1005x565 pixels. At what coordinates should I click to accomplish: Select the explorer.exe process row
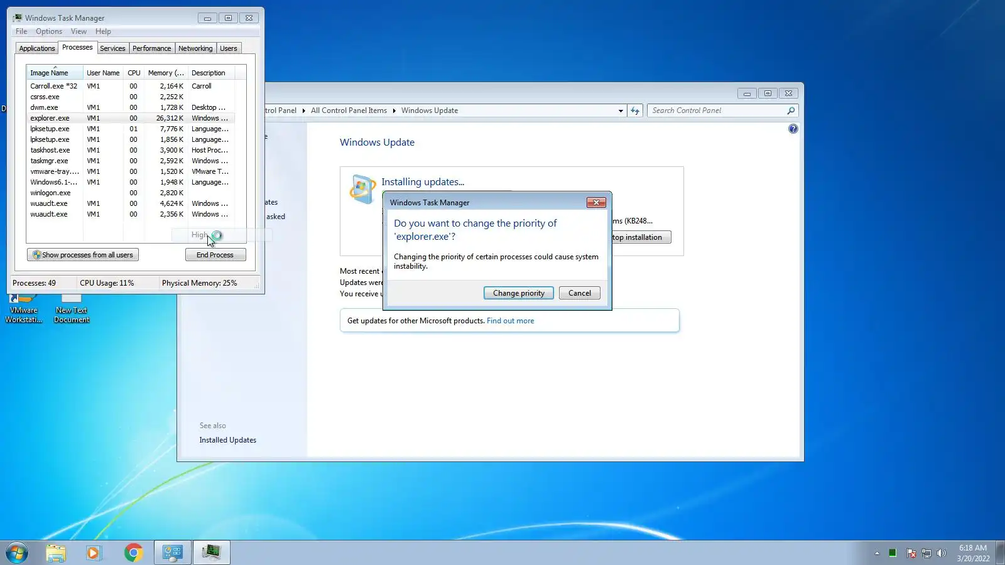point(131,118)
